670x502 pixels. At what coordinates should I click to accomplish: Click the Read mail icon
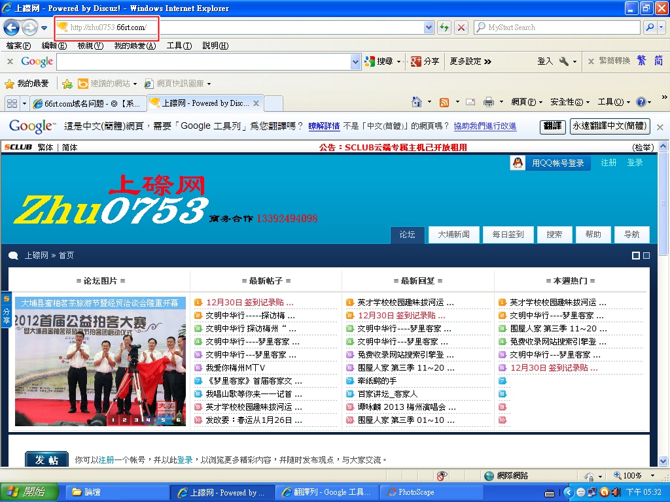pyautogui.click(x=470, y=102)
